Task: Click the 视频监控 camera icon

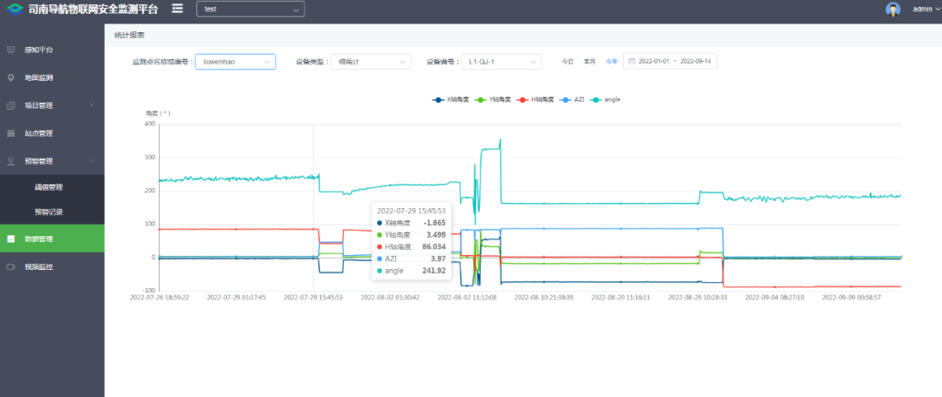Action: pyautogui.click(x=10, y=266)
